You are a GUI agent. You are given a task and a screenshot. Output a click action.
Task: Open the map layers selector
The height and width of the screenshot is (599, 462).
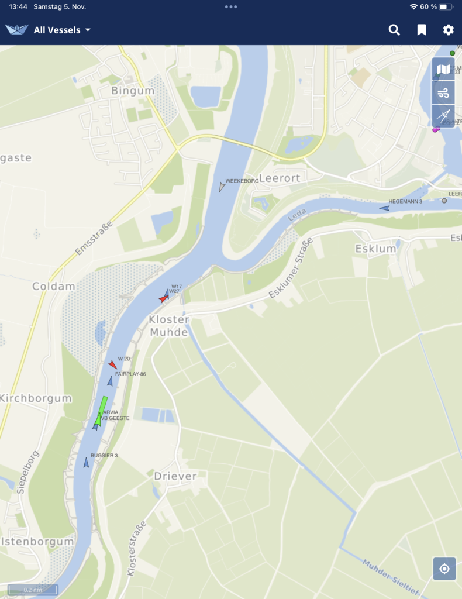(443, 70)
